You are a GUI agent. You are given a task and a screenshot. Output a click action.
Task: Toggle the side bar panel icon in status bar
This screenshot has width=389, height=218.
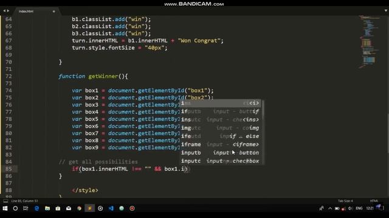point(5,201)
